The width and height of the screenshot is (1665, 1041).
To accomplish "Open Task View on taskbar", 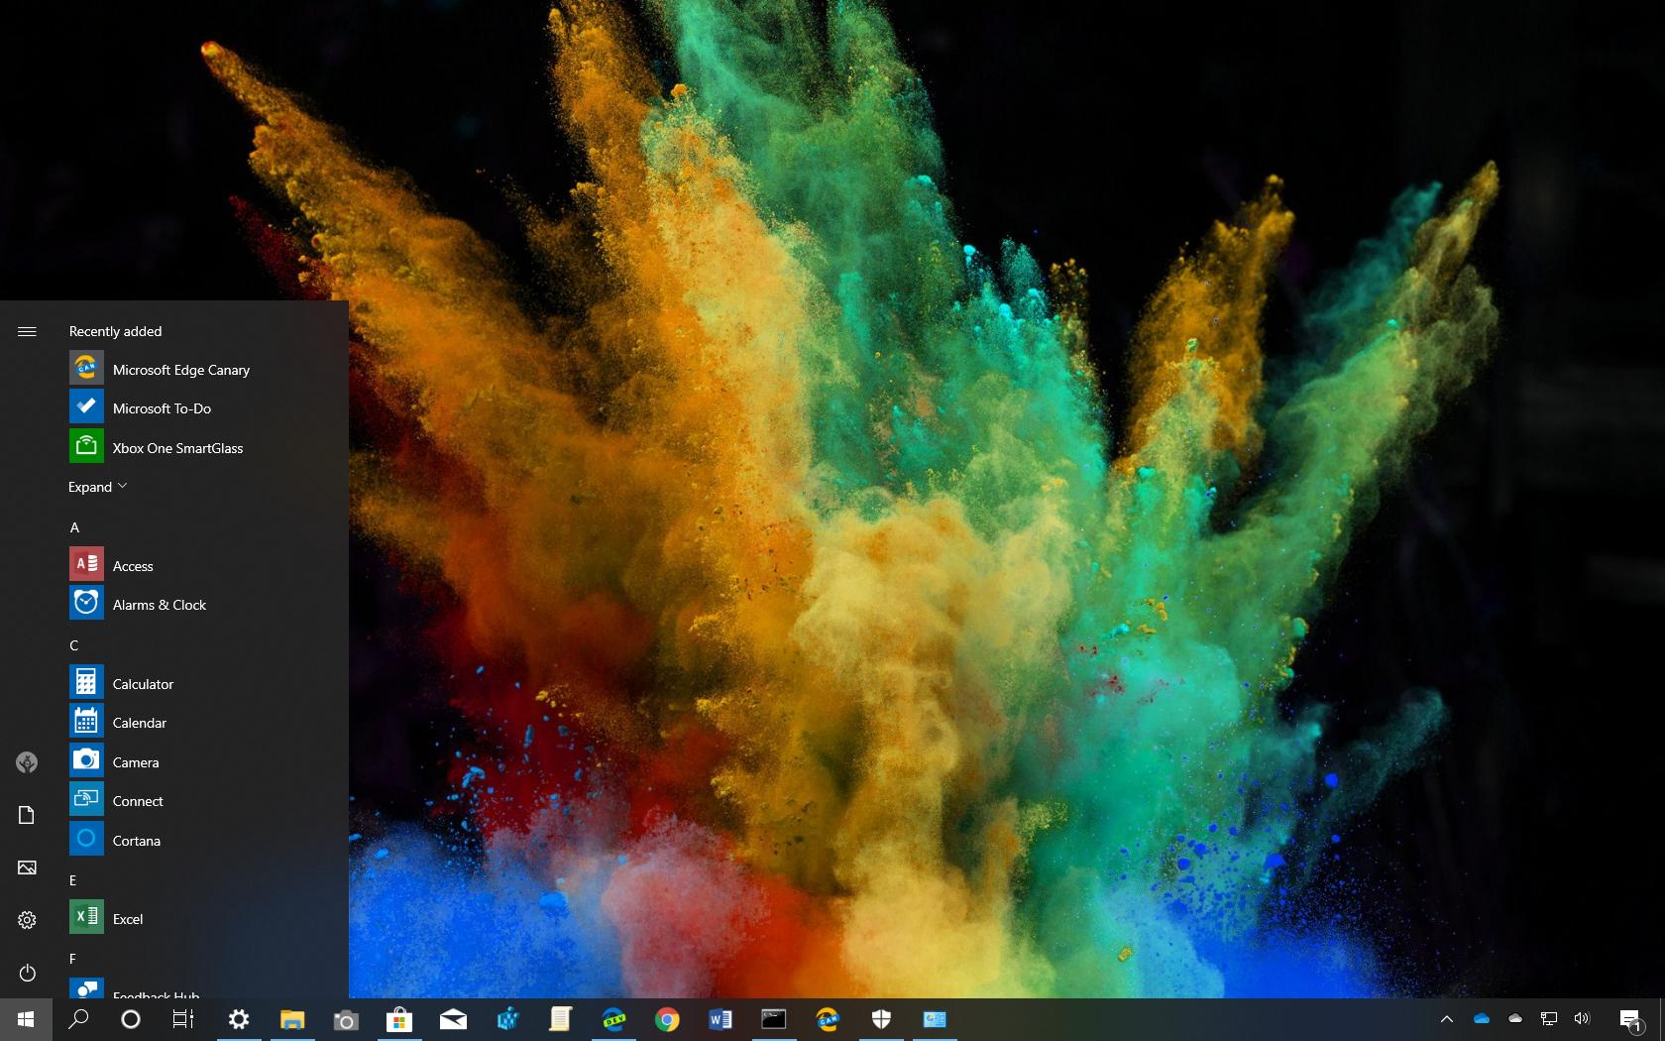I will pyautogui.click(x=183, y=1019).
